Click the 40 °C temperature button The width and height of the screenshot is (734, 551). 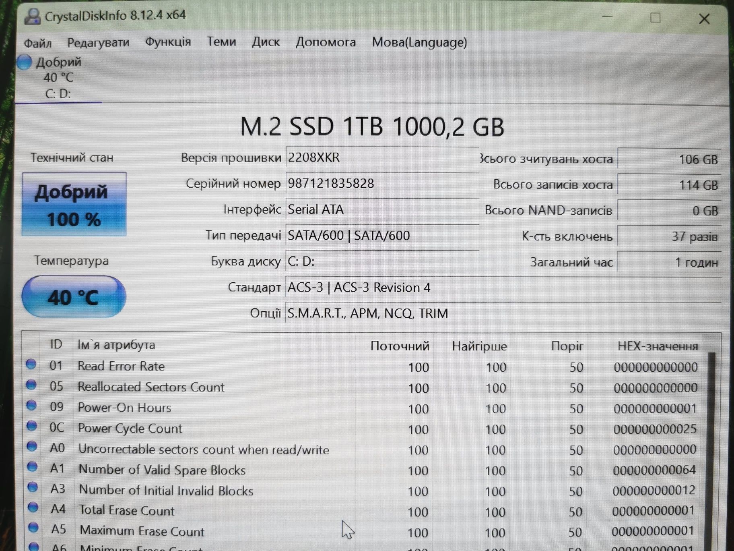74,297
